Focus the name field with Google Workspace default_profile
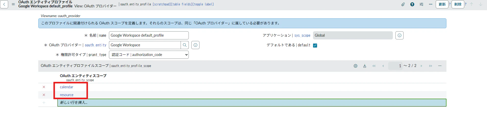The width and height of the screenshot is (487, 116). coord(149,35)
